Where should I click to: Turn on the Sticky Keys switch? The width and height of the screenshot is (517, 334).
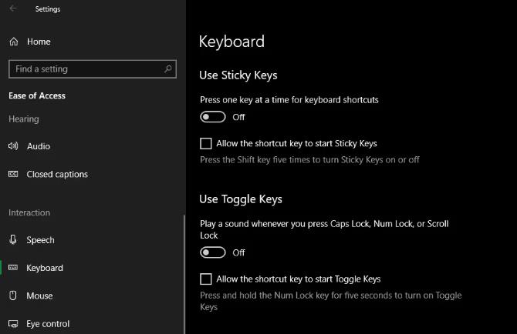tap(213, 117)
